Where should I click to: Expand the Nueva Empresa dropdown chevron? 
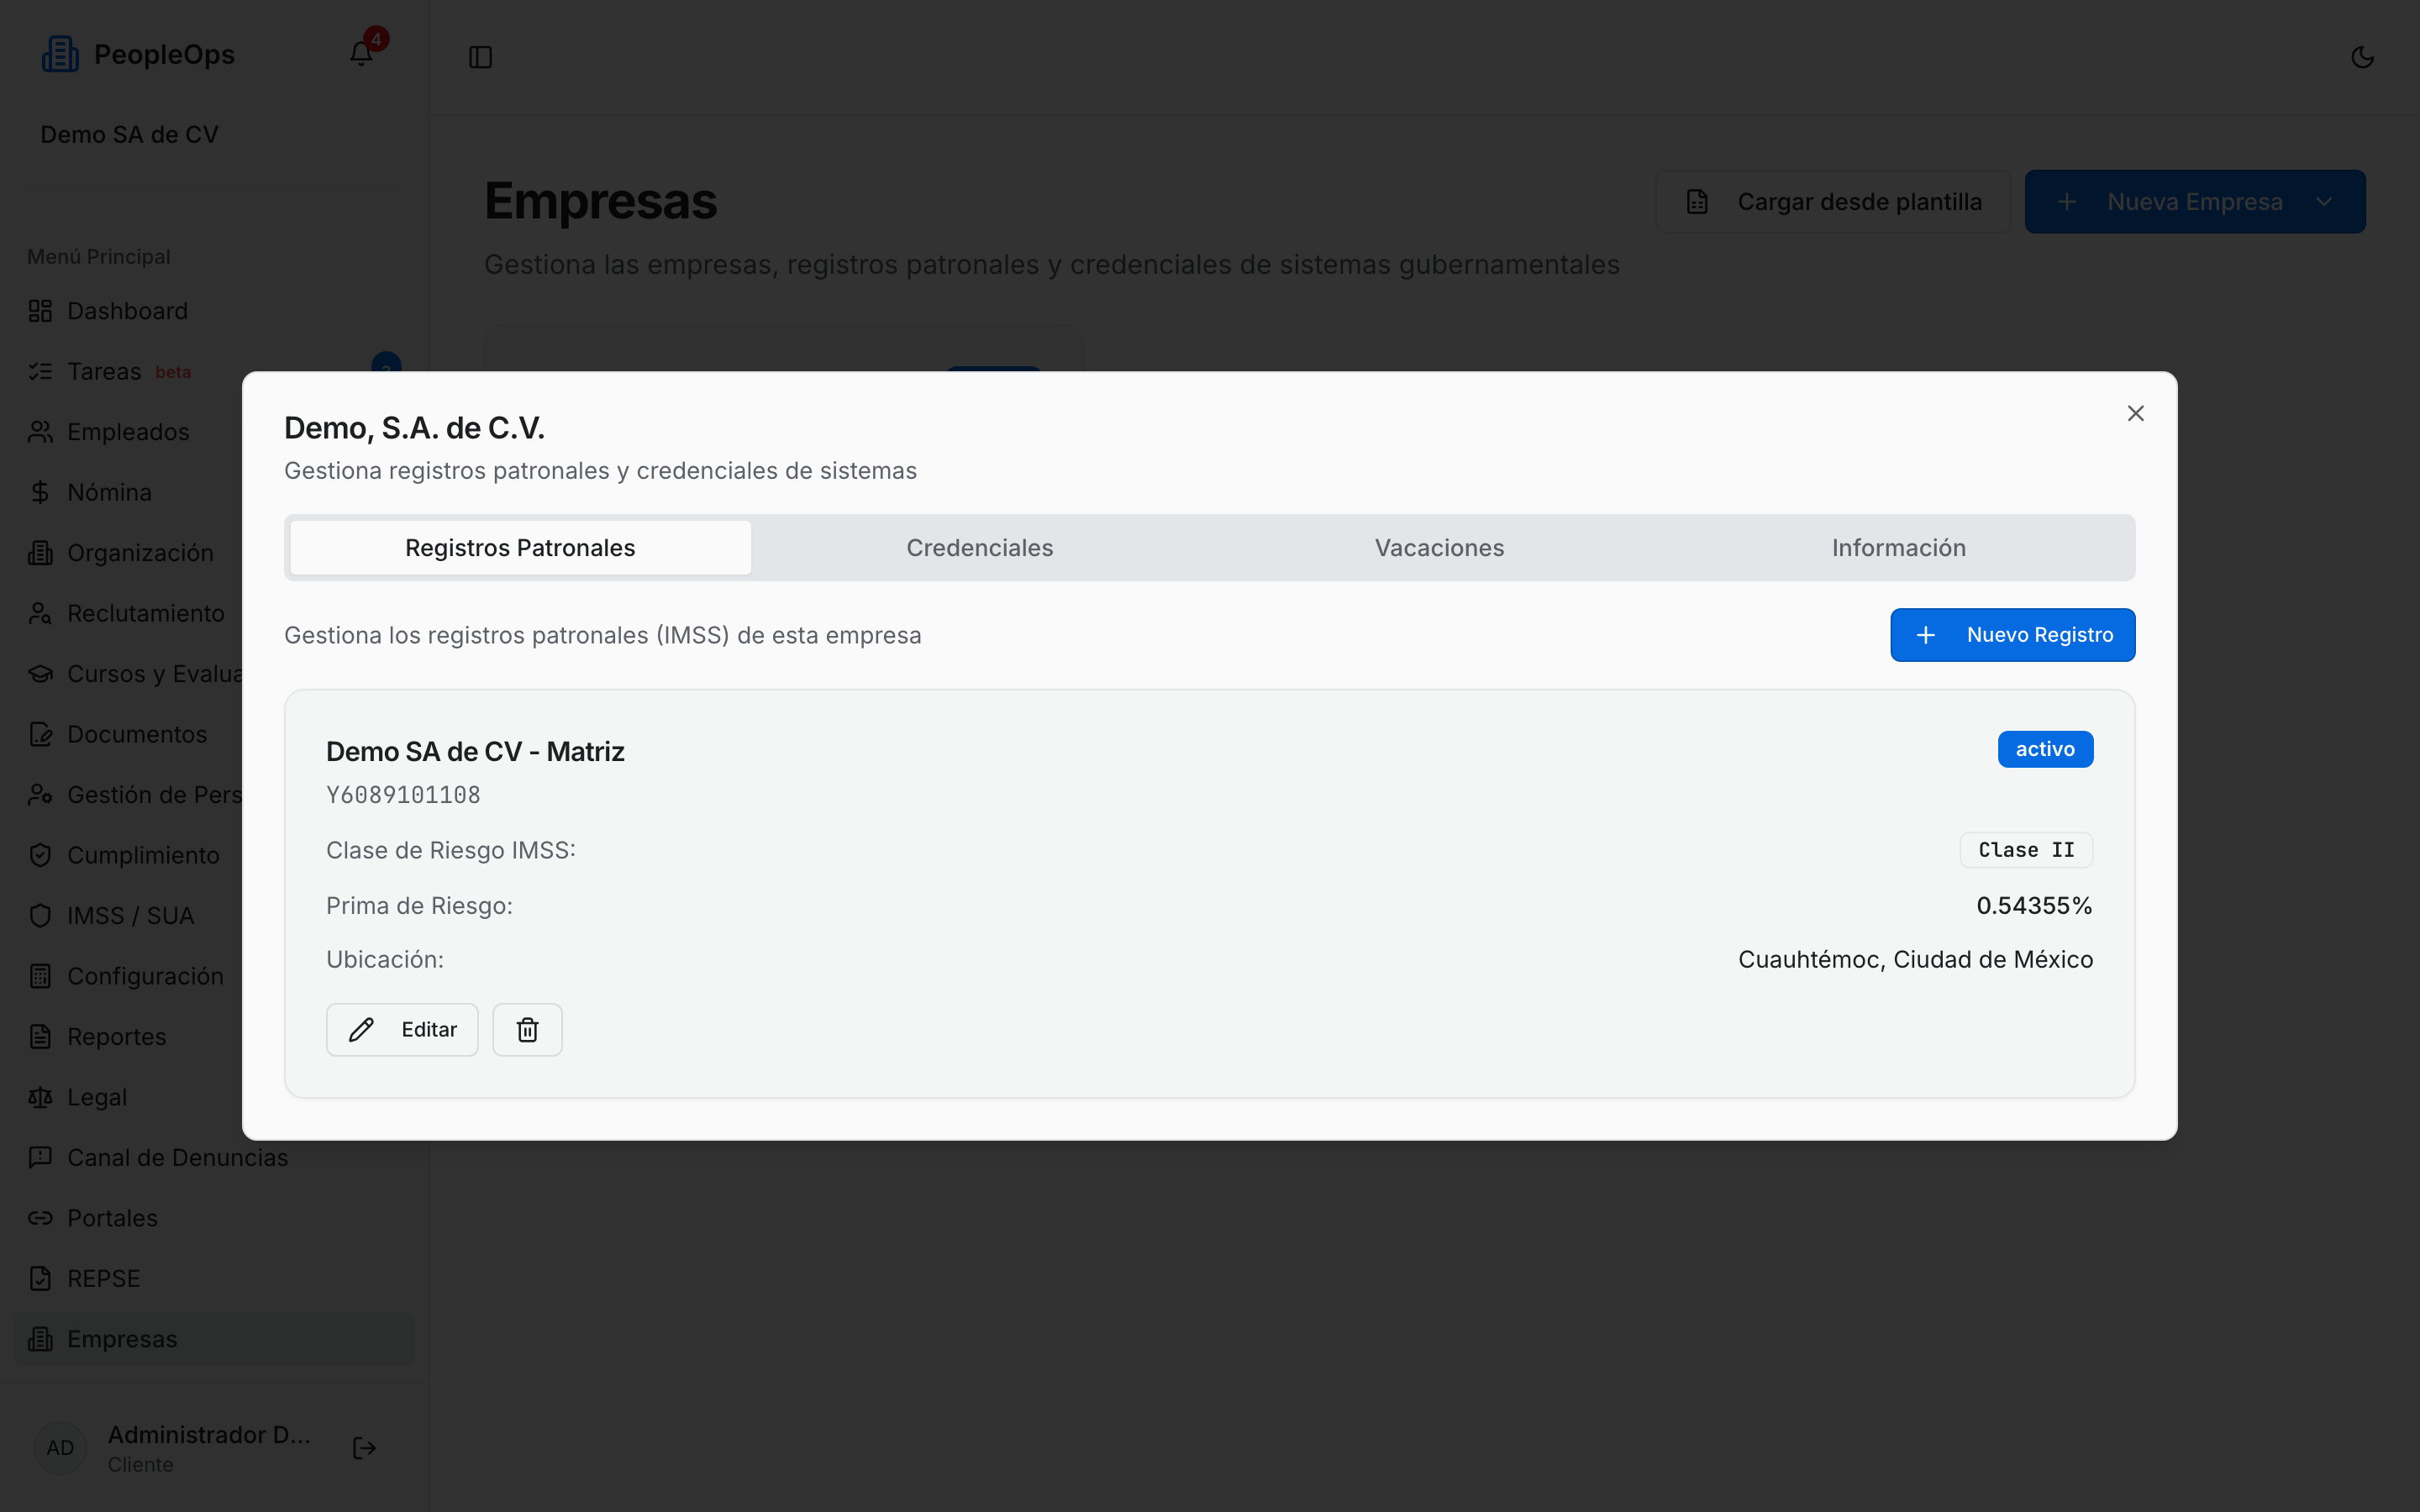click(2324, 202)
